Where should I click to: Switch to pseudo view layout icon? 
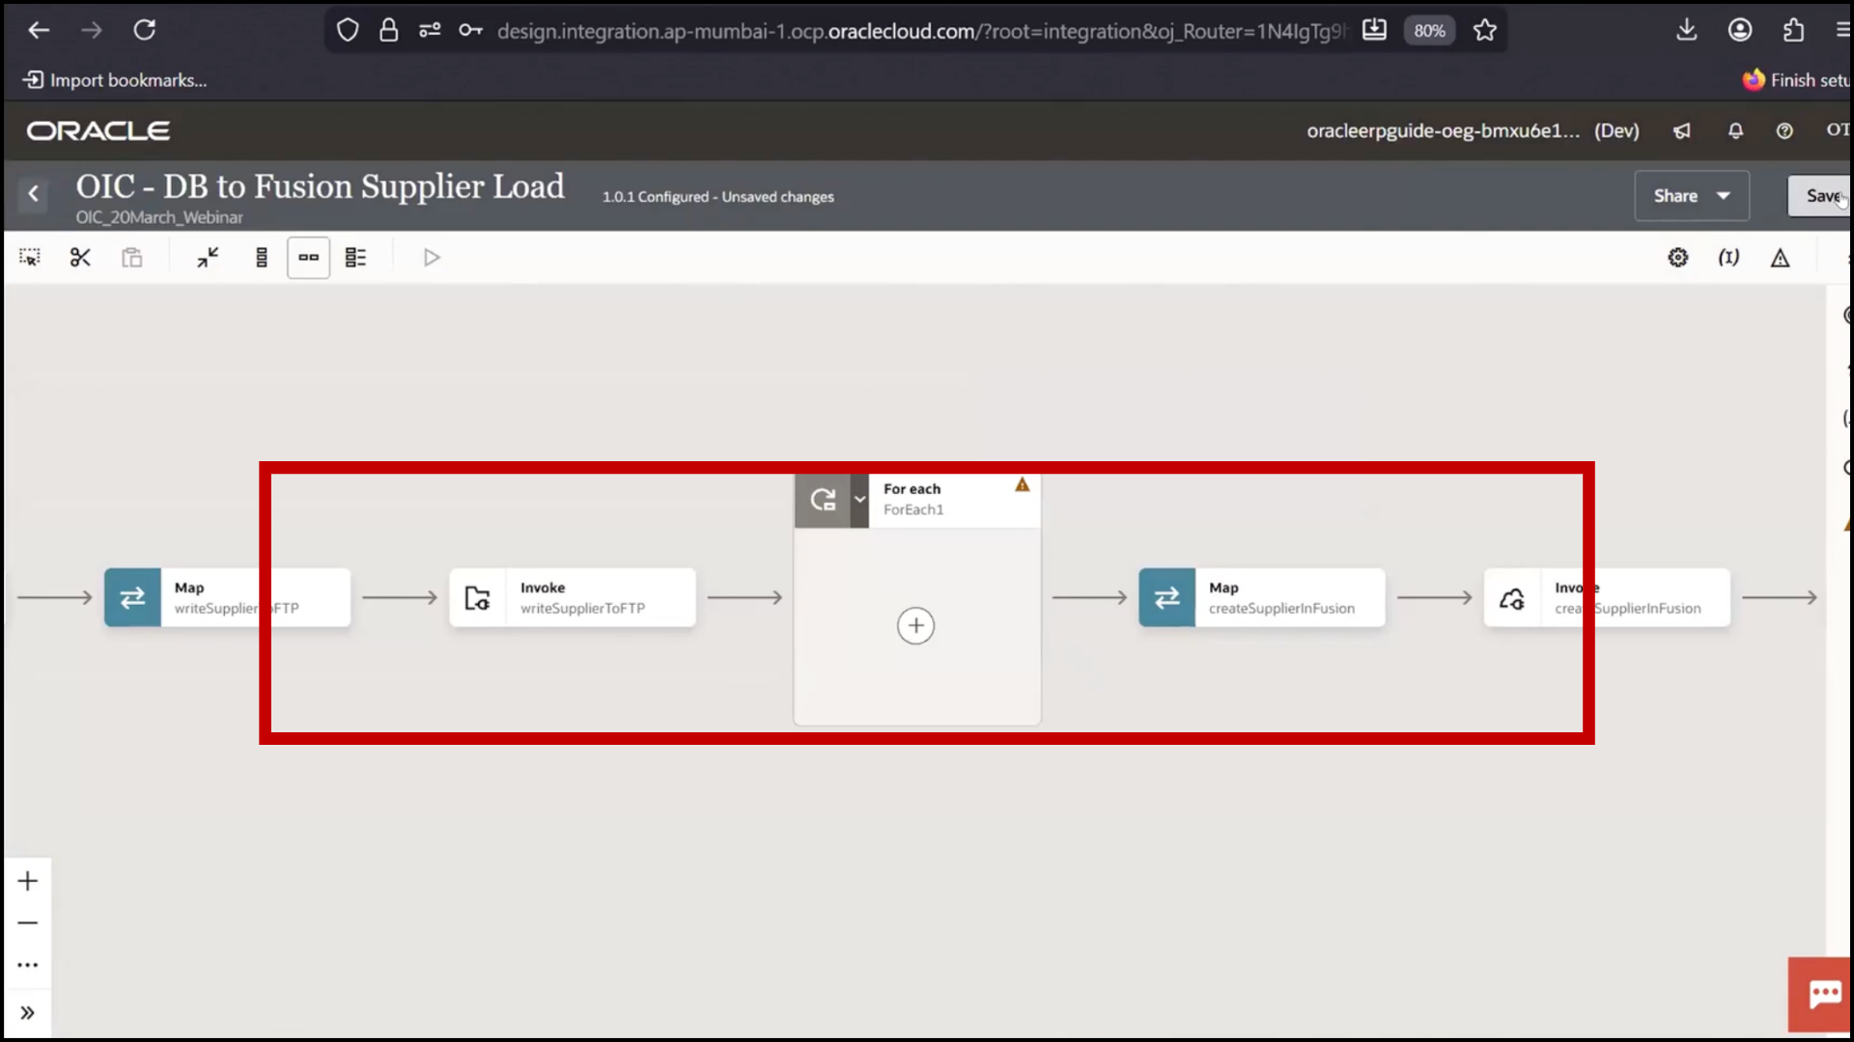[x=355, y=258]
